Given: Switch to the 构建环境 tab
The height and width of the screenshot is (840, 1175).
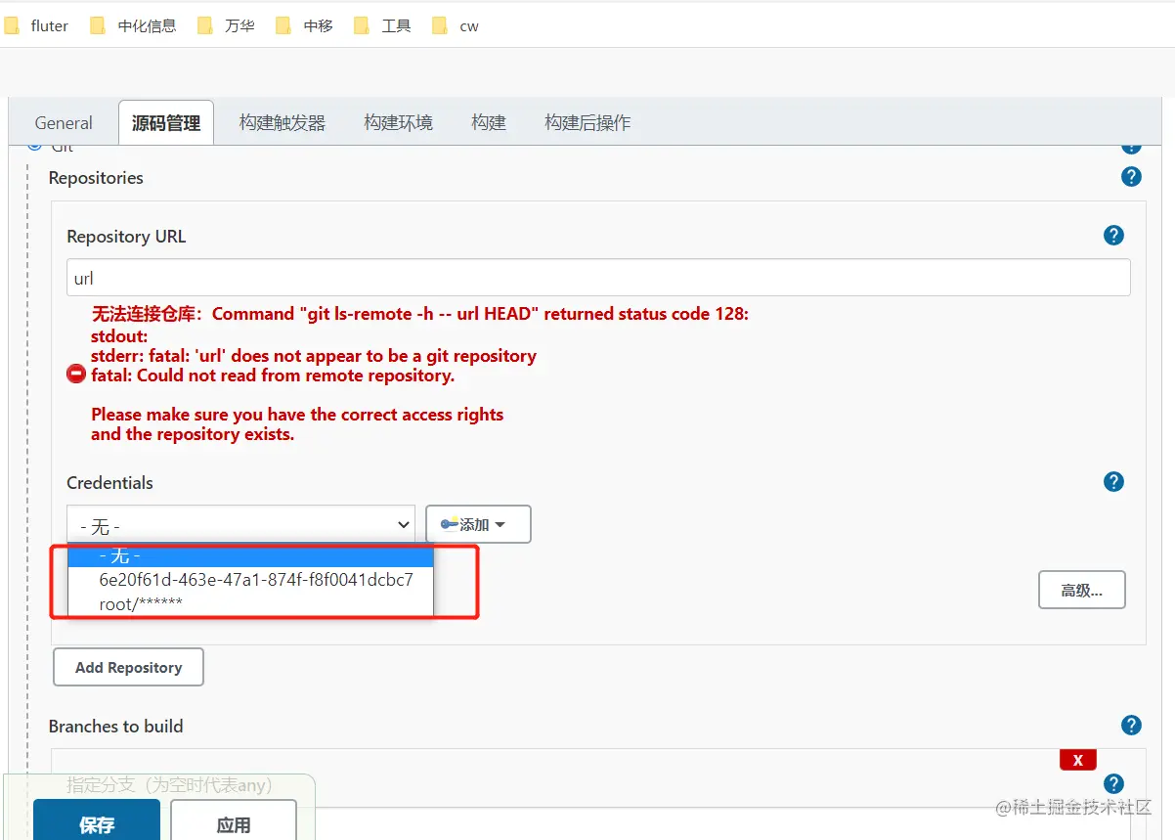Looking at the screenshot, I should [x=398, y=123].
